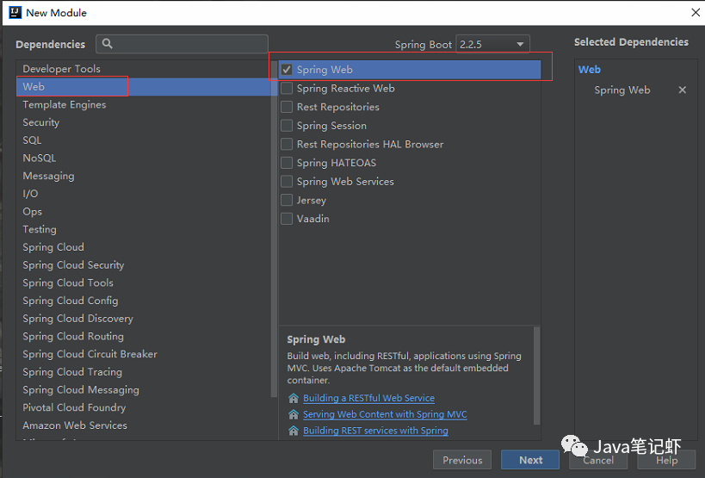This screenshot has width=705, height=478.
Task: Open Help for the dialog
Action: pos(666,460)
